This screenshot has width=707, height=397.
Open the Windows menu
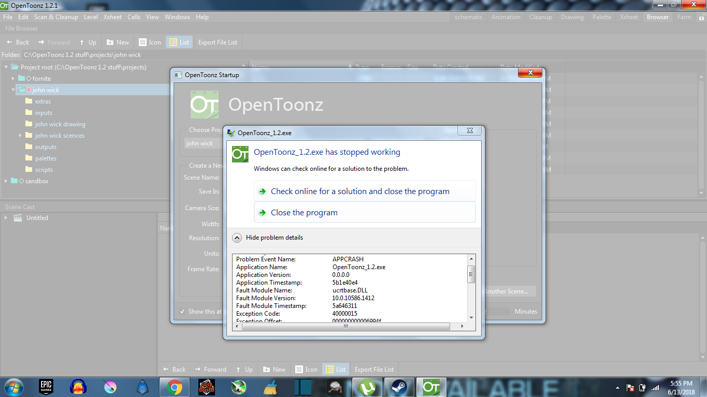[x=177, y=17]
